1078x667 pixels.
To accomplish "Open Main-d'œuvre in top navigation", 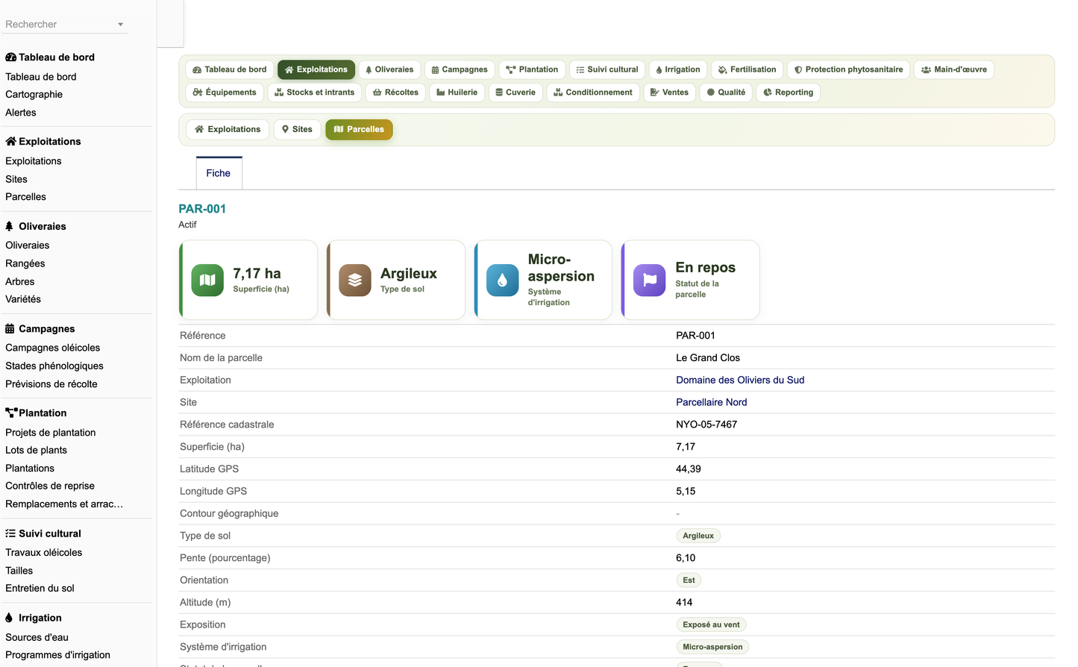I will coord(954,69).
